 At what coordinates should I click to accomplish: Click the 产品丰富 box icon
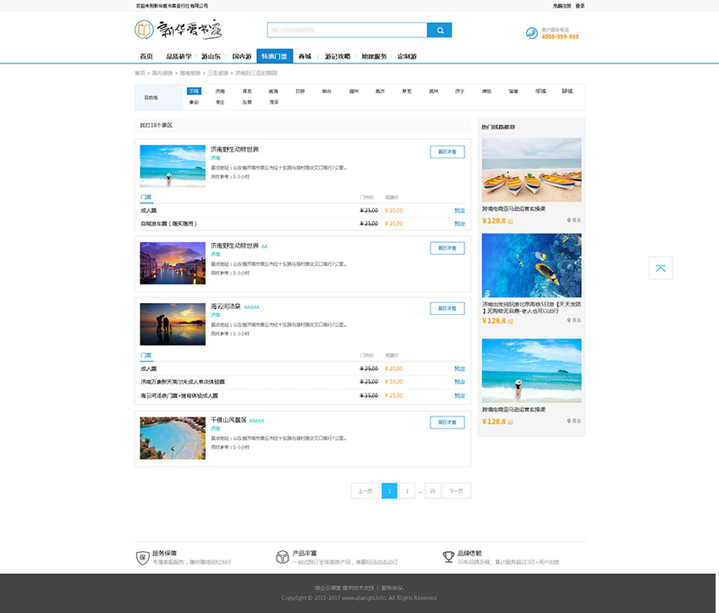point(283,557)
